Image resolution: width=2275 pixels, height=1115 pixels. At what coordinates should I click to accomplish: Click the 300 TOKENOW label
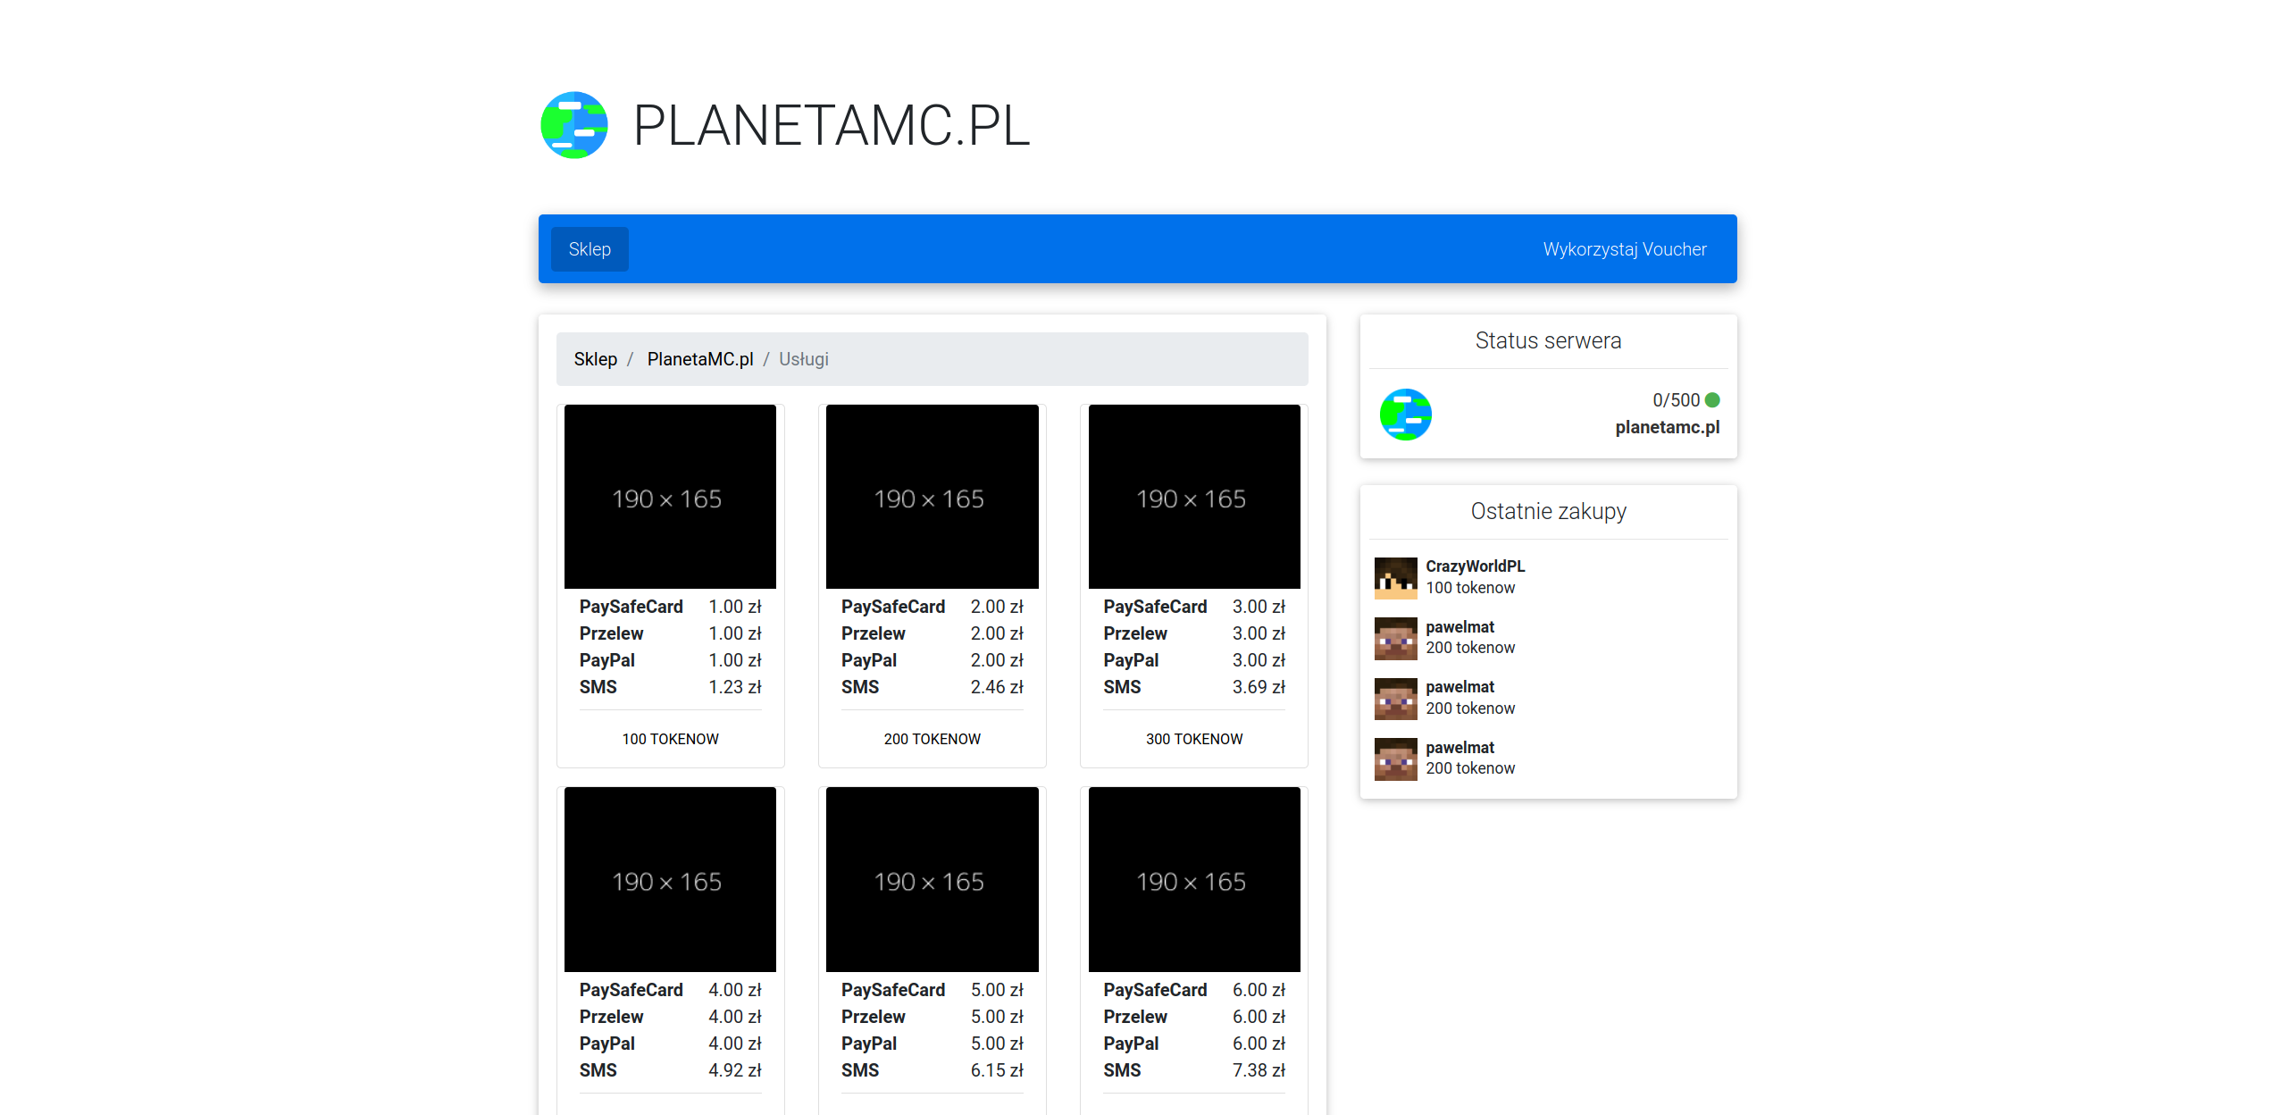click(1193, 739)
